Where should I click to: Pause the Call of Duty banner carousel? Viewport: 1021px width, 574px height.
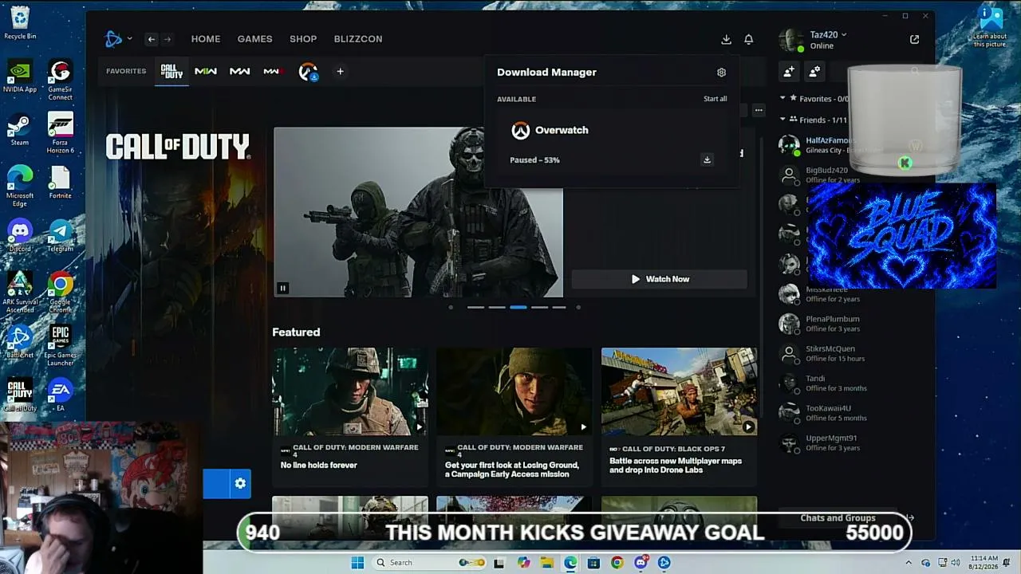pos(282,288)
